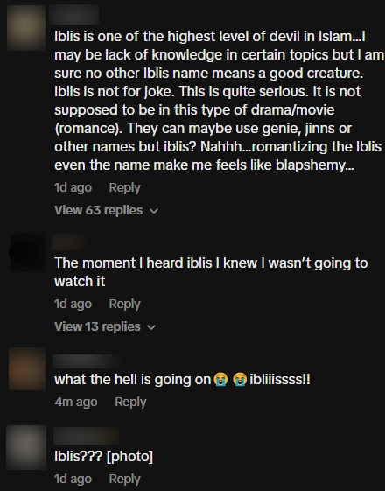Image resolution: width=385 pixels, height=491 pixels.
Task: Click chevron next to 63 replies
Action: pyautogui.click(x=154, y=211)
